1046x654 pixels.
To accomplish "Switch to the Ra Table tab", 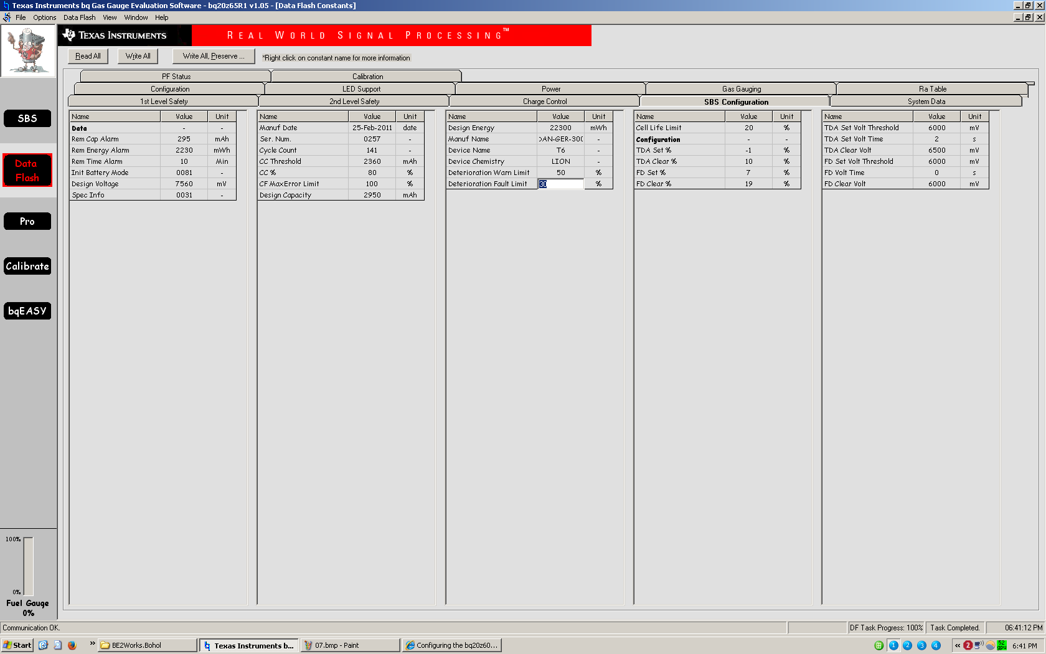I will (932, 89).
